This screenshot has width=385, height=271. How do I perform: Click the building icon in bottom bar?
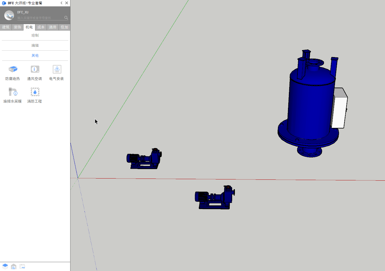(14, 266)
